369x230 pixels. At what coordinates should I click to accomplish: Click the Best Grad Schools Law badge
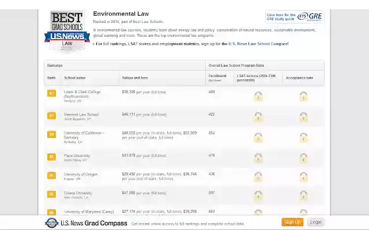(67, 32)
